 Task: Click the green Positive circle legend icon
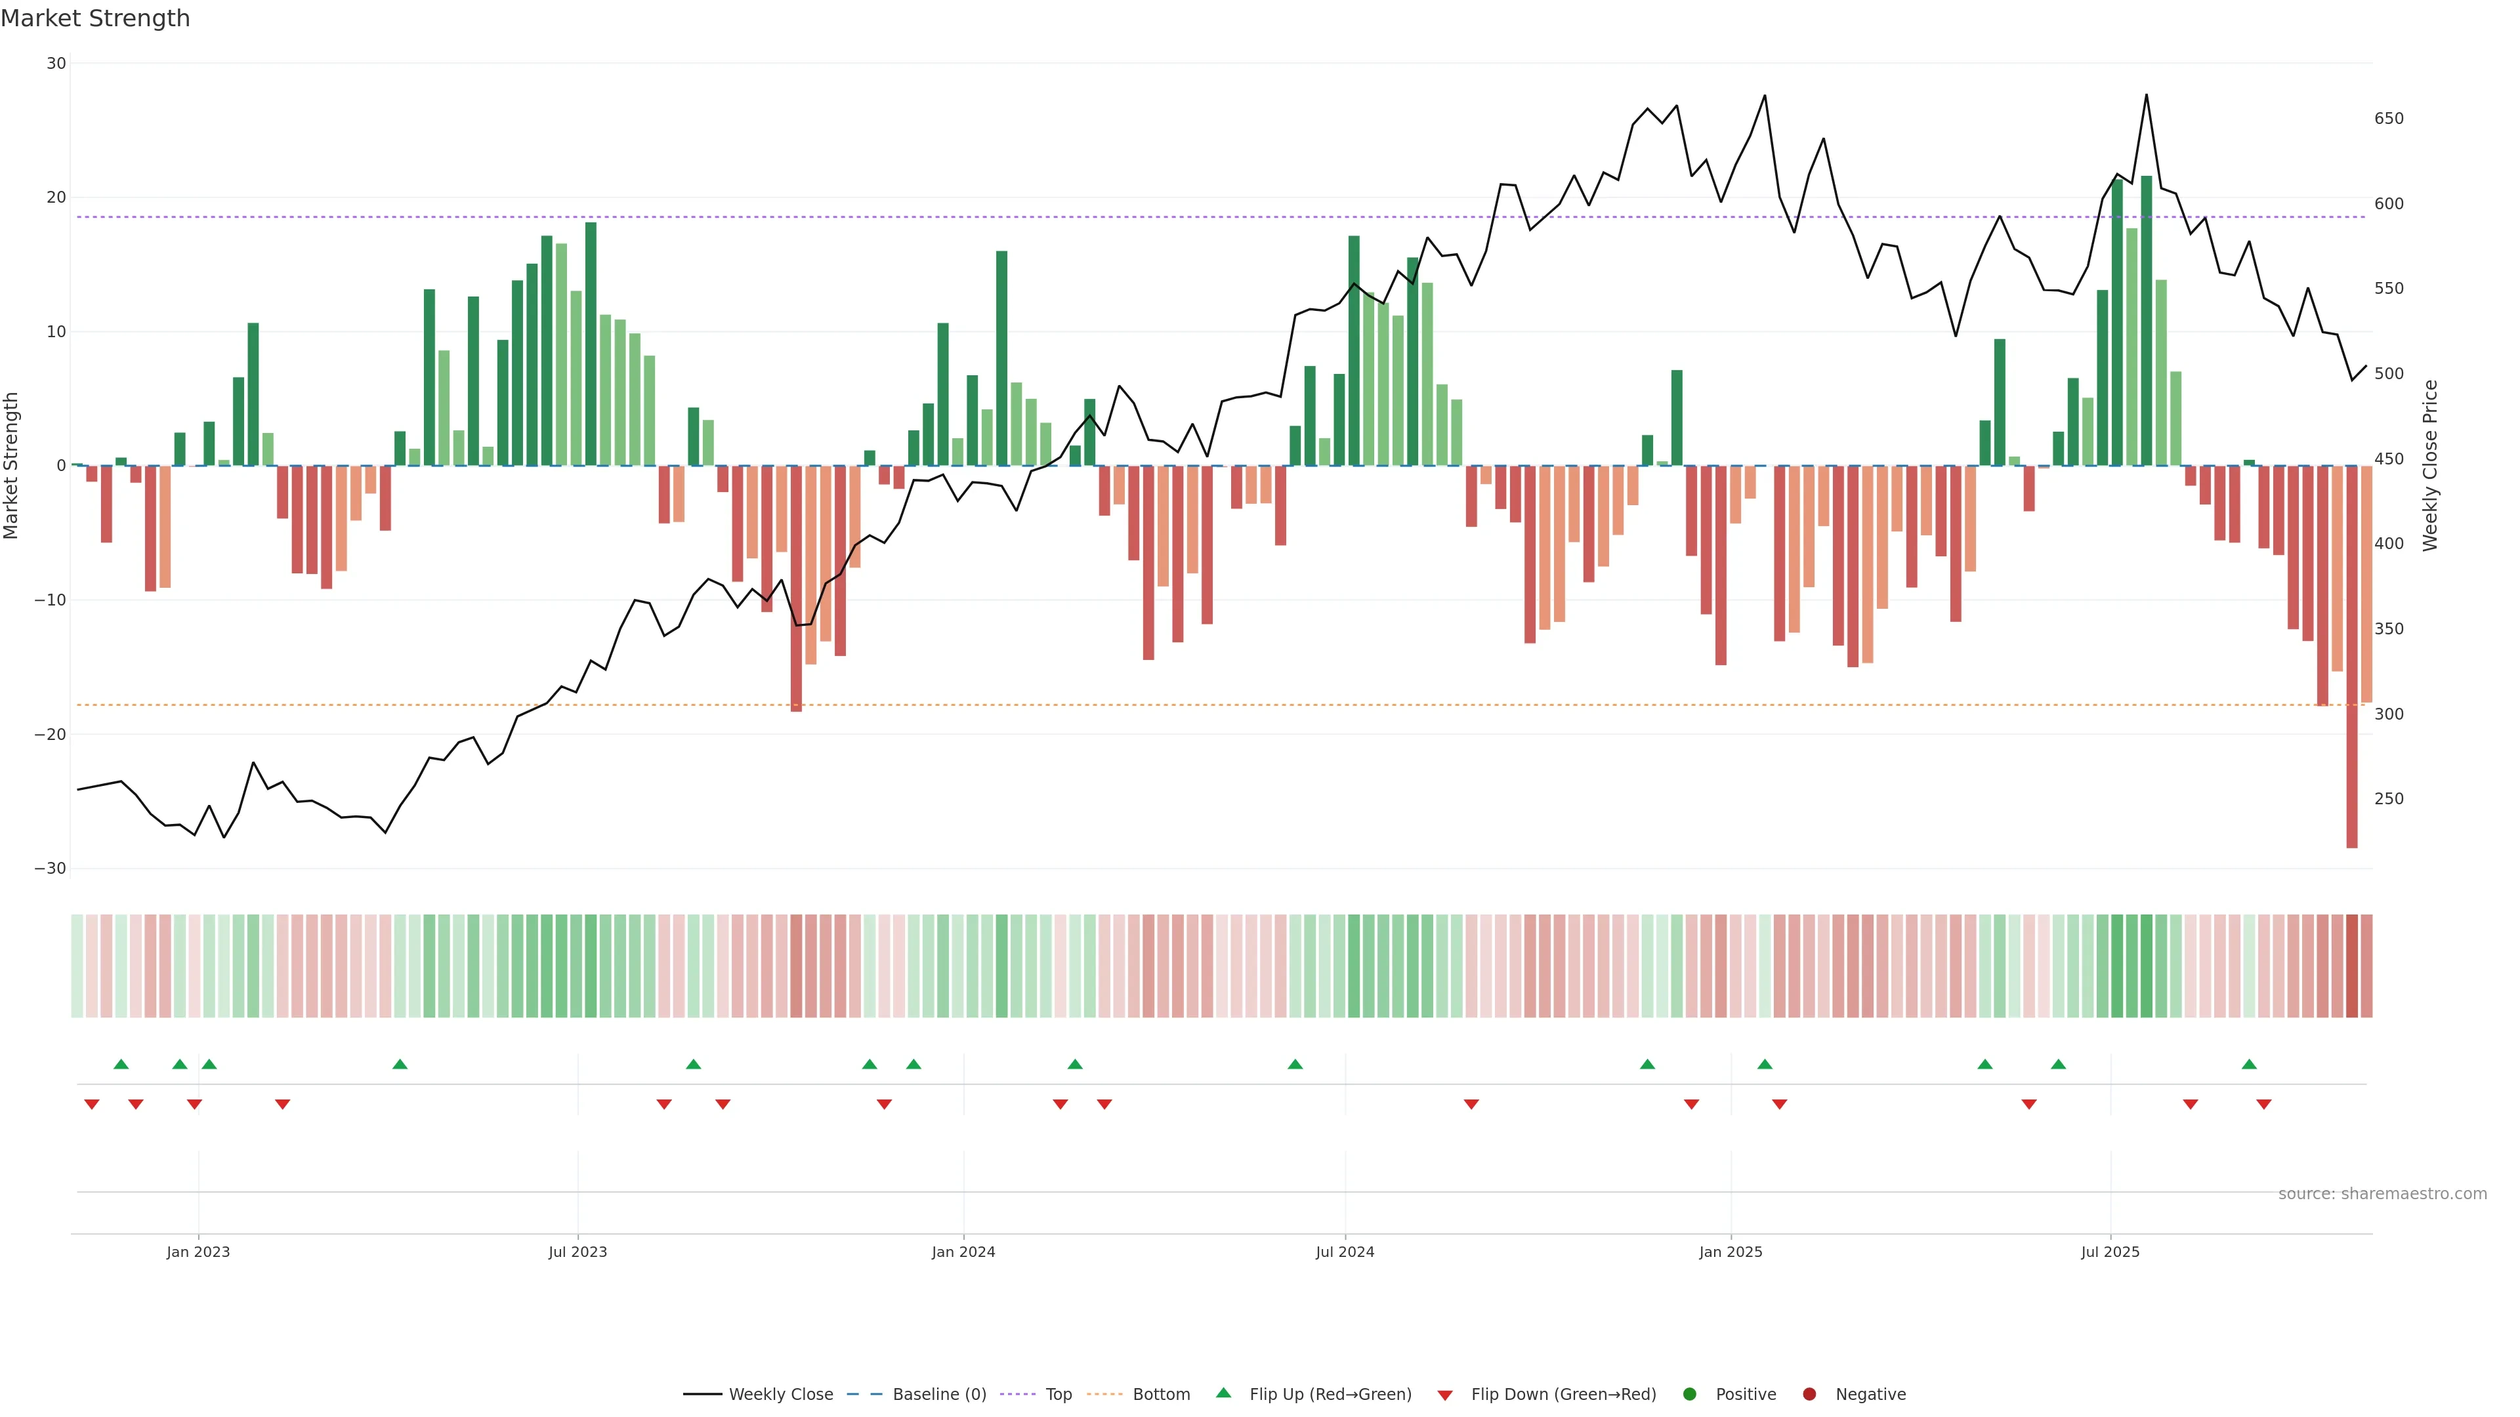1689,1395
